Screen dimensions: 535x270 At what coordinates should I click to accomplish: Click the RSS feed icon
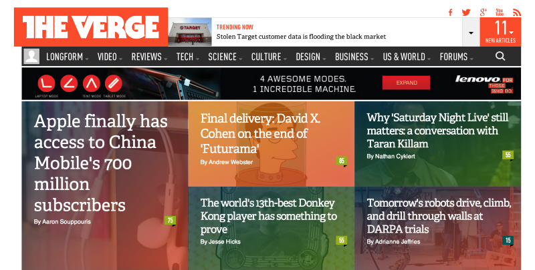(516, 12)
